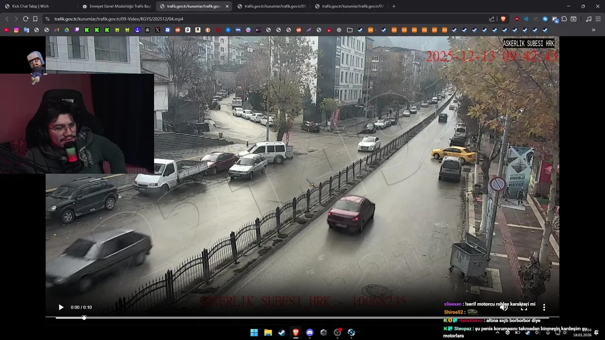
Task: Open the uBlock Origin extension
Action: pyautogui.click(x=517, y=19)
